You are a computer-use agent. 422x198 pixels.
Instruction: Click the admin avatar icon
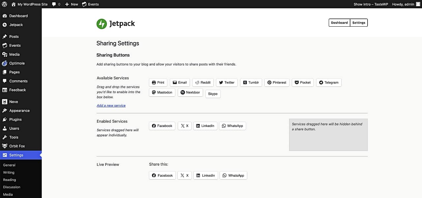coord(418,4)
